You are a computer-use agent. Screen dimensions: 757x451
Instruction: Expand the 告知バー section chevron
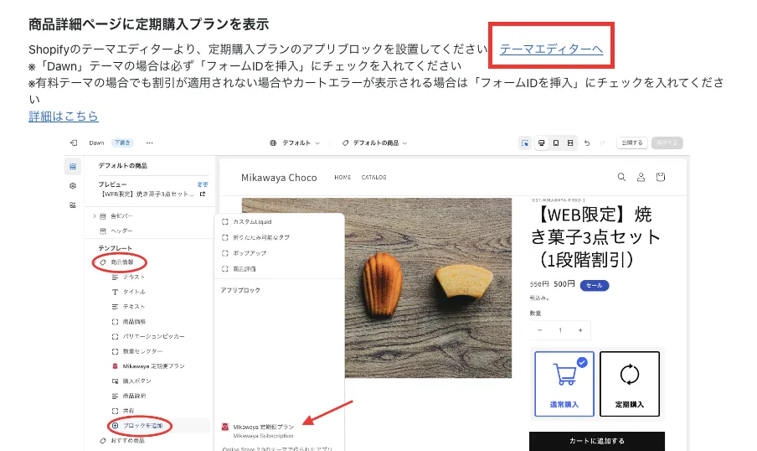(x=94, y=216)
